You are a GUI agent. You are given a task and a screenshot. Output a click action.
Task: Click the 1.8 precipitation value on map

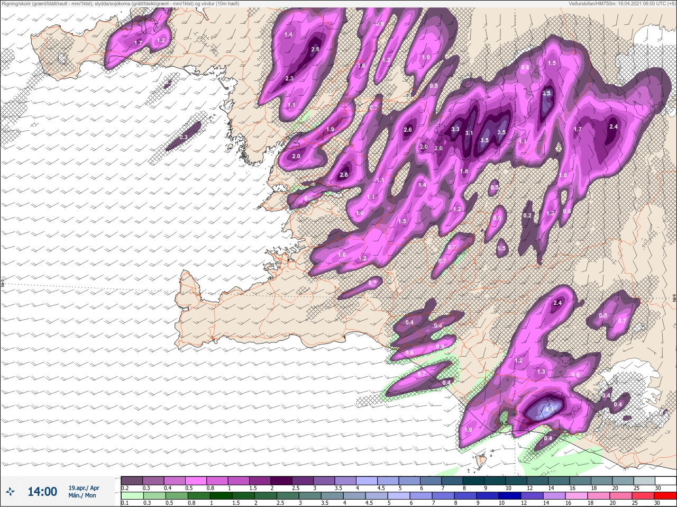coord(464,171)
